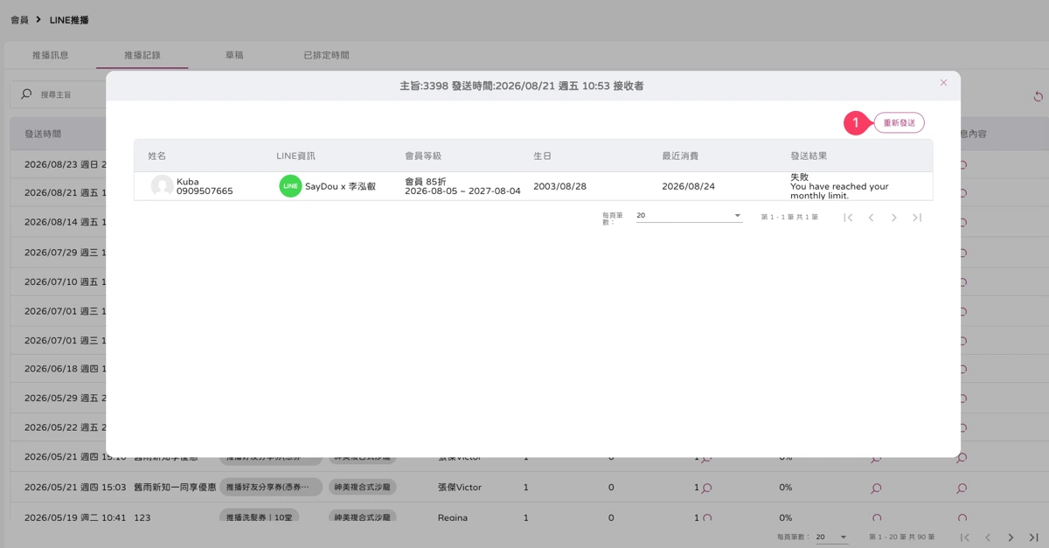
Task: Click 張傑Victor in the 15:03 row
Action: coord(460,488)
